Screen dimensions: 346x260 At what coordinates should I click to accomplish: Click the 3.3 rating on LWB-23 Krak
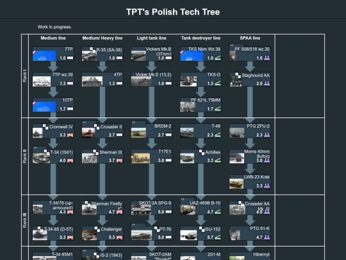pyautogui.click(x=259, y=186)
